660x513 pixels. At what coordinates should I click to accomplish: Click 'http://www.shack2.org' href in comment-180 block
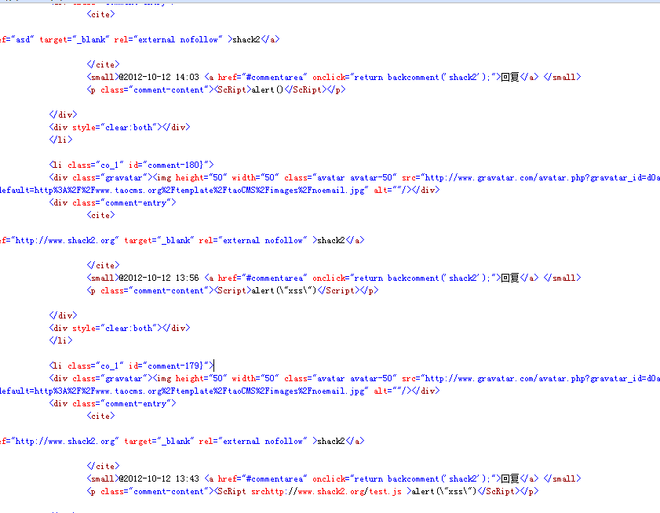tap(65, 240)
